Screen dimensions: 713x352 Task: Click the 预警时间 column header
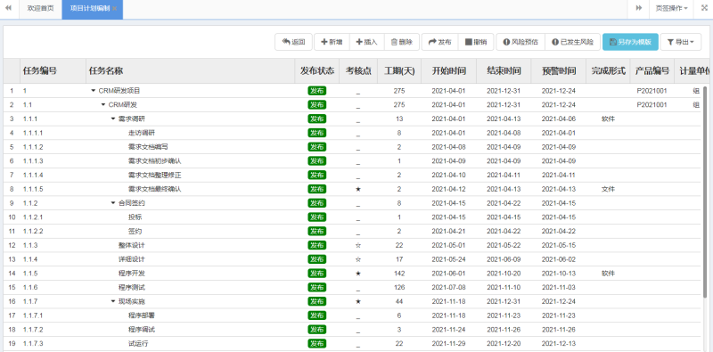pos(559,71)
